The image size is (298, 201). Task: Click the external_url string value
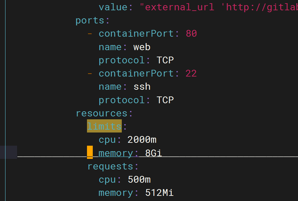click(218, 7)
